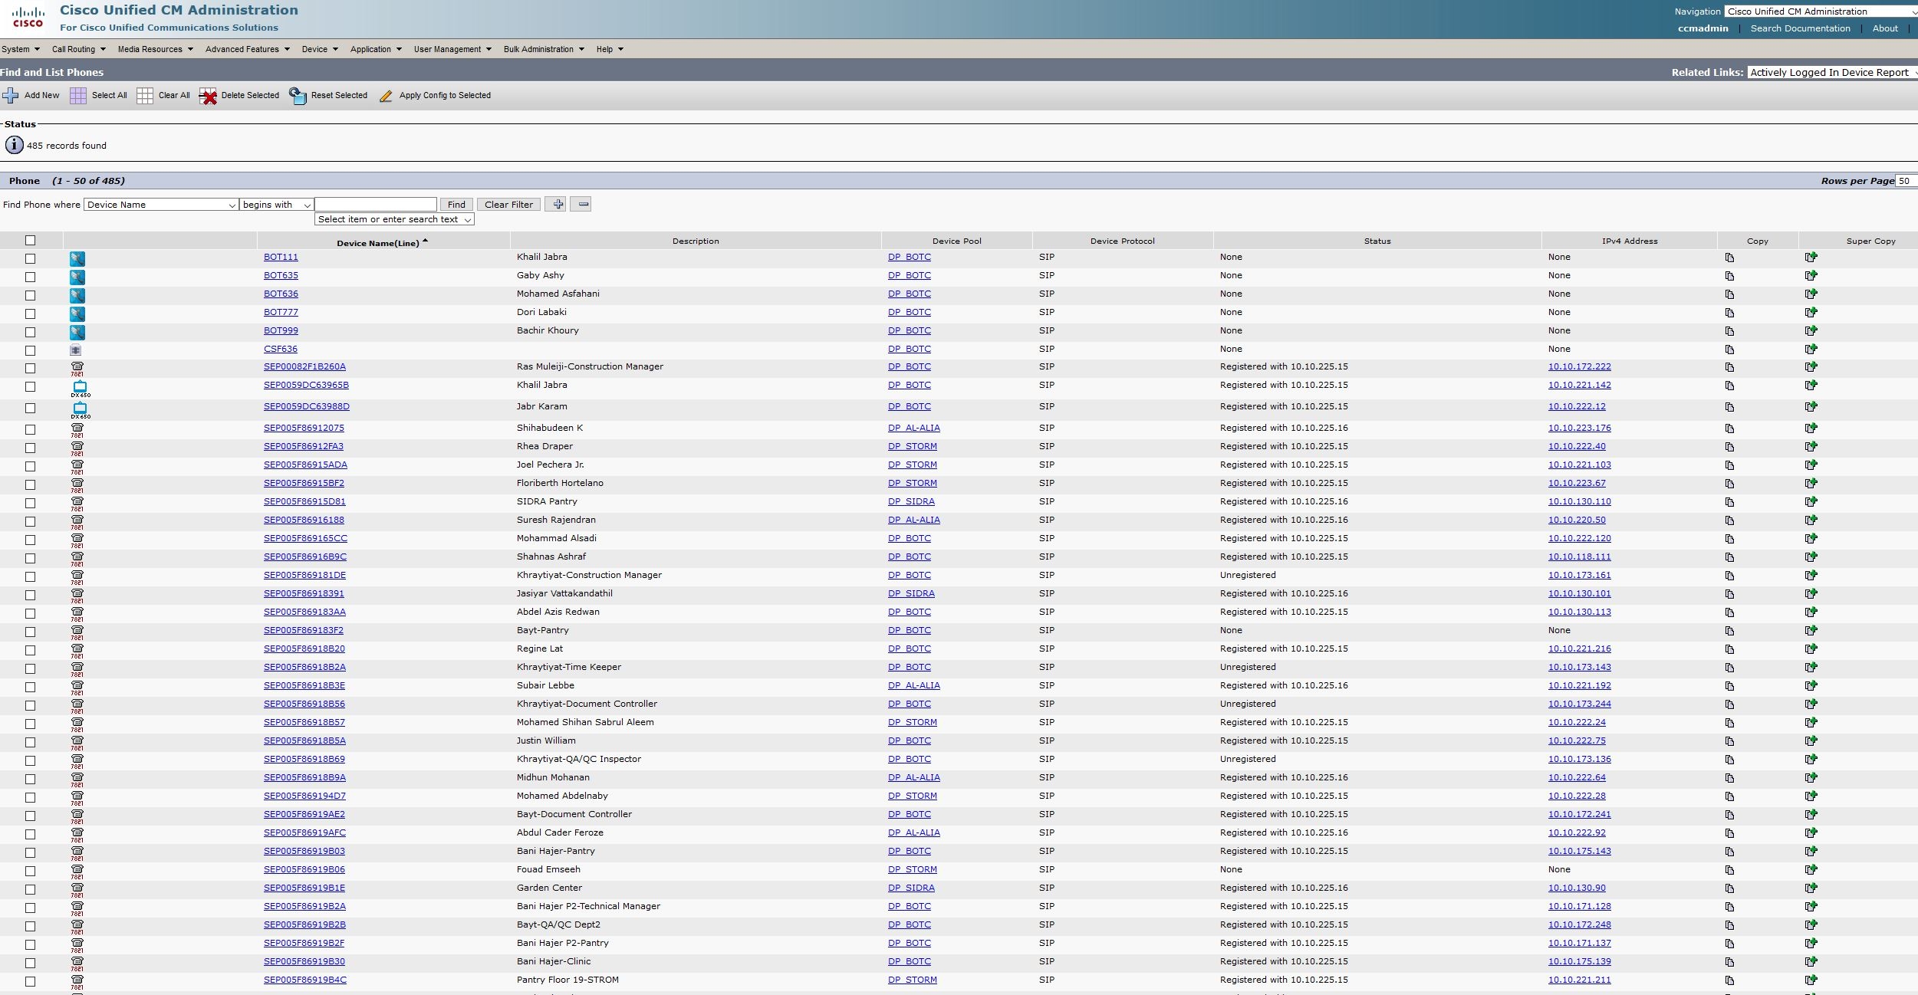Viewport: 1918px width, 995px height.
Task: Click the DX650 device icon for SEP0059DC63965B
Action: 80,387
